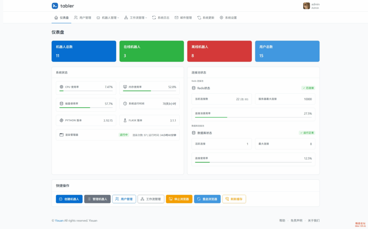Click the Flask version flask icon

(125, 120)
